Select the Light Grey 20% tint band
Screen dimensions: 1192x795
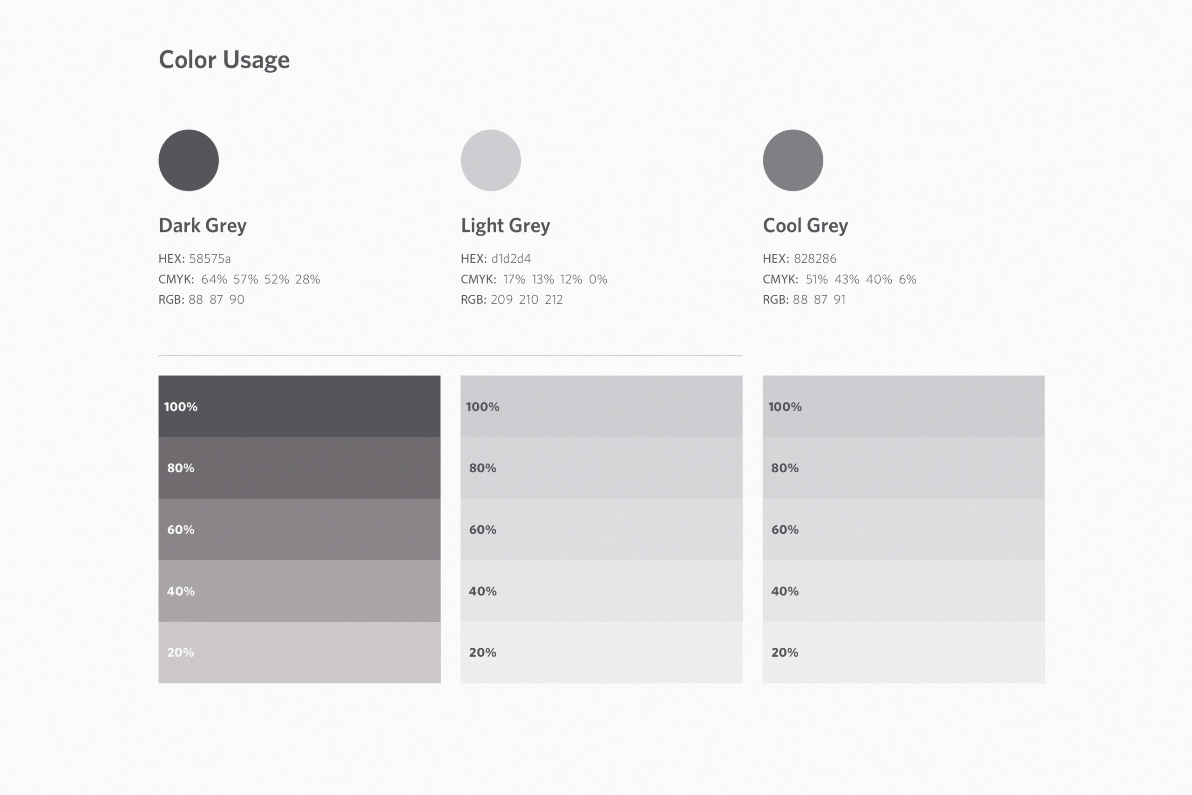coord(601,652)
